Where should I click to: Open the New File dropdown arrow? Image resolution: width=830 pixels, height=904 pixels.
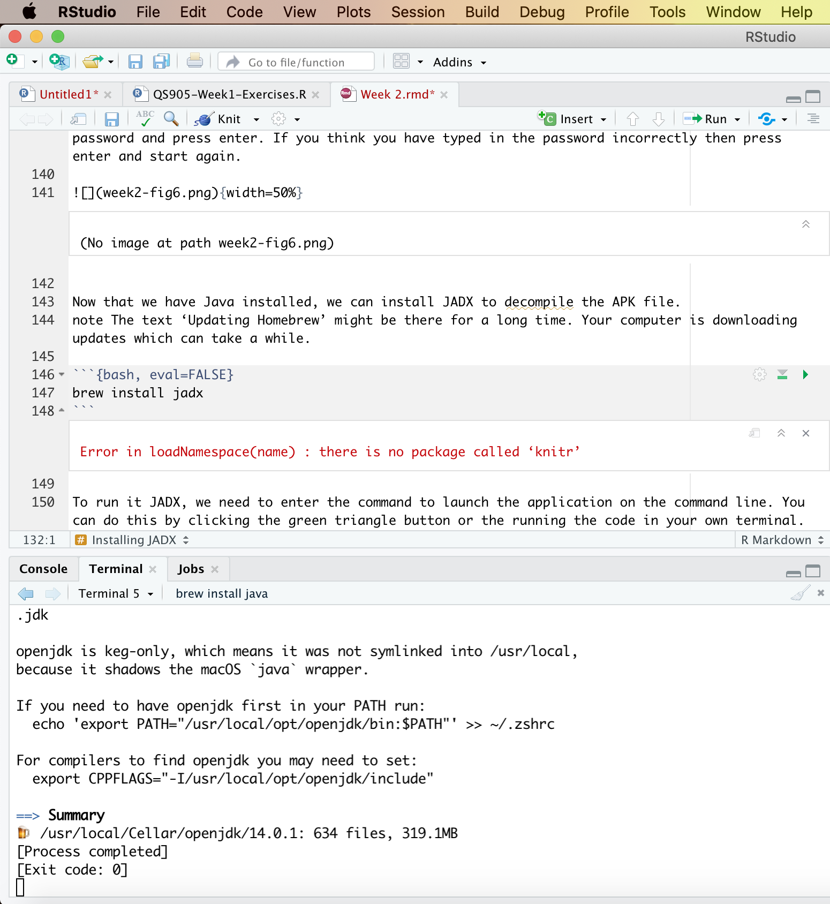click(34, 62)
